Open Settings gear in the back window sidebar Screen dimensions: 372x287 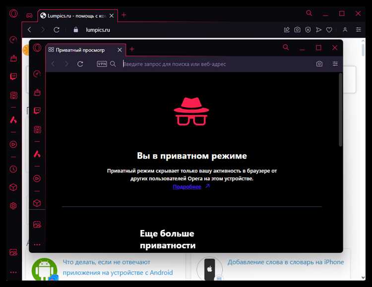13,206
